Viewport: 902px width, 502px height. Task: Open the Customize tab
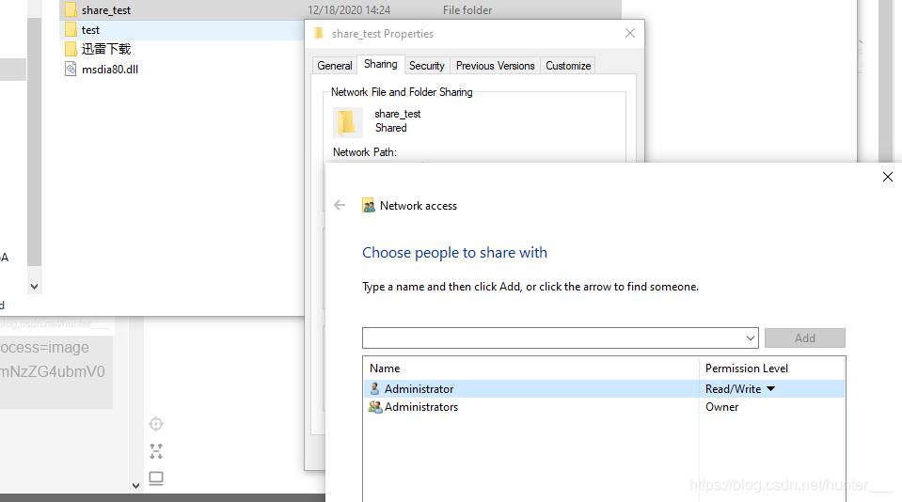pyautogui.click(x=568, y=66)
